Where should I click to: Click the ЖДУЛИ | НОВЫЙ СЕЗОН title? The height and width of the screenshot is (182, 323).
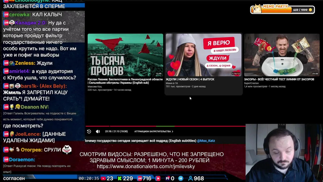[x=190, y=79]
